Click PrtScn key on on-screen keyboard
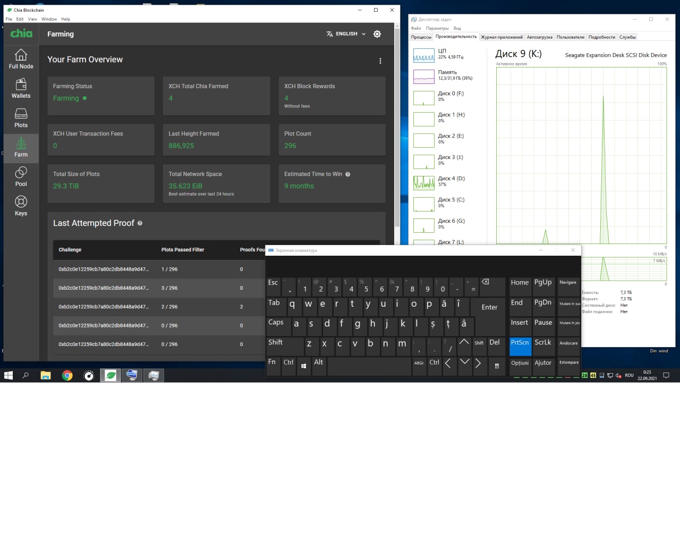The width and height of the screenshot is (680, 539). click(520, 347)
